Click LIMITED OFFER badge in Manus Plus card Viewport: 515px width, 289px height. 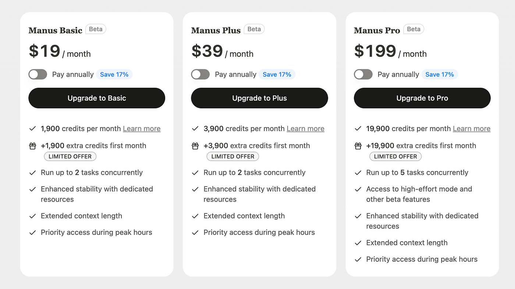(x=233, y=156)
